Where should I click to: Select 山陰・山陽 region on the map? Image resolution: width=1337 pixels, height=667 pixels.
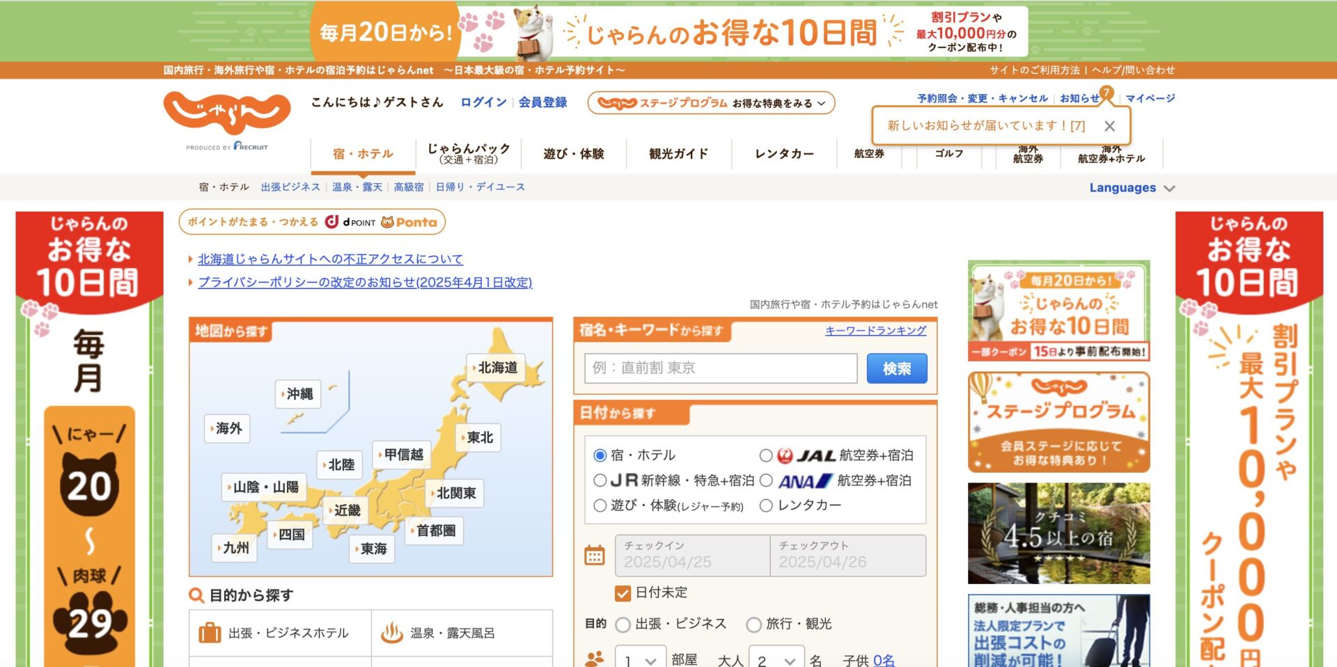point(265,487)
